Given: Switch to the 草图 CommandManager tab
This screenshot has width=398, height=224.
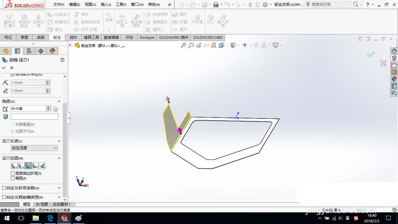Looking at the screenshot, I should (x=24, y=37).
